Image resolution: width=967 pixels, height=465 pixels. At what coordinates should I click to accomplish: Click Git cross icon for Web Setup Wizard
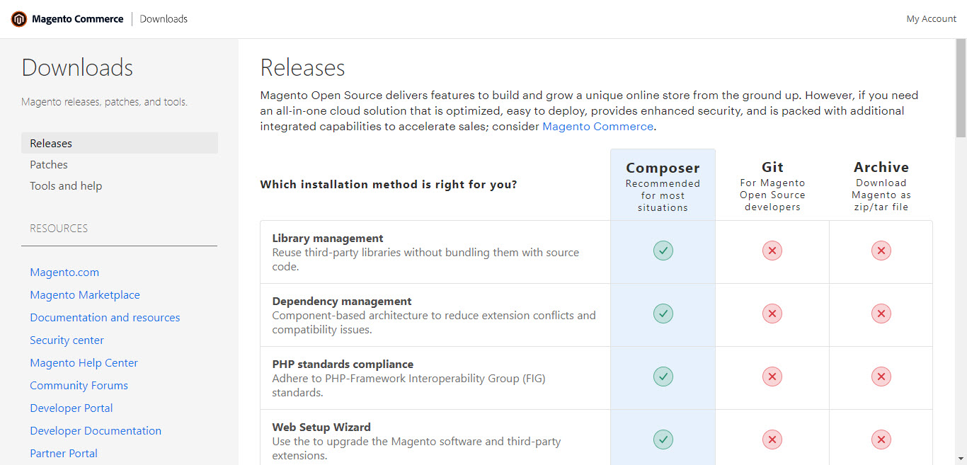coord(772,440)
